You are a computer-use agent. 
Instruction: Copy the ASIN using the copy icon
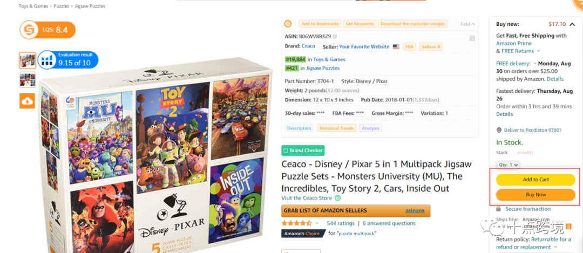coord(335,36)
